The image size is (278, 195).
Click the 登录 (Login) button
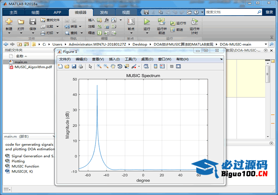[269, 12]
